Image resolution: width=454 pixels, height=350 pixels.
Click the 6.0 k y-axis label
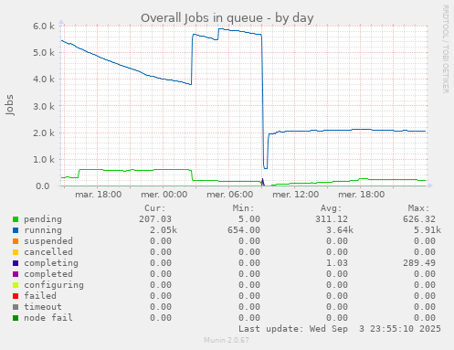[x=44, y=27]
